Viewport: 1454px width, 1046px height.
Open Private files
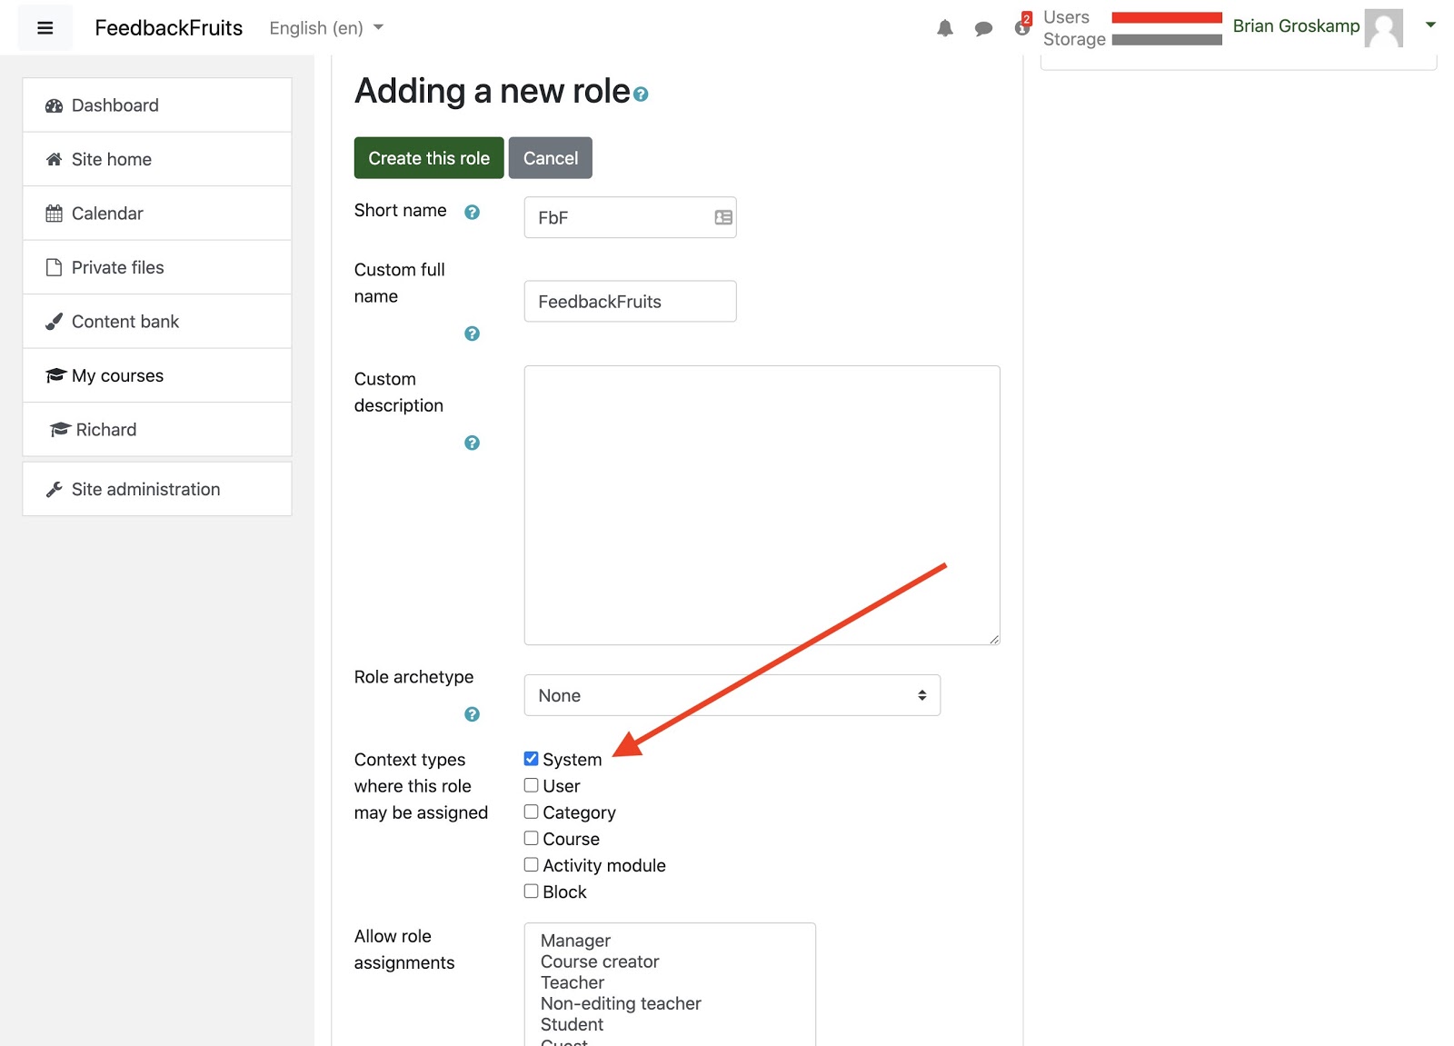click(157, 267)
